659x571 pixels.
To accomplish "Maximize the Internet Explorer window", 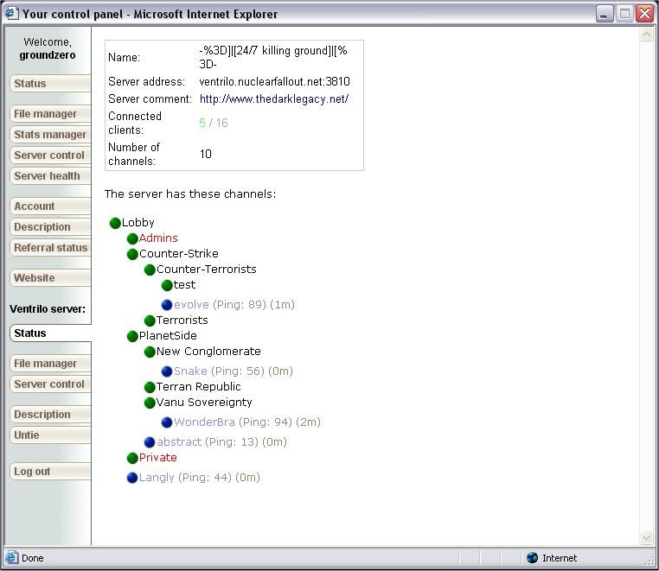I will [x=624, y=14].
